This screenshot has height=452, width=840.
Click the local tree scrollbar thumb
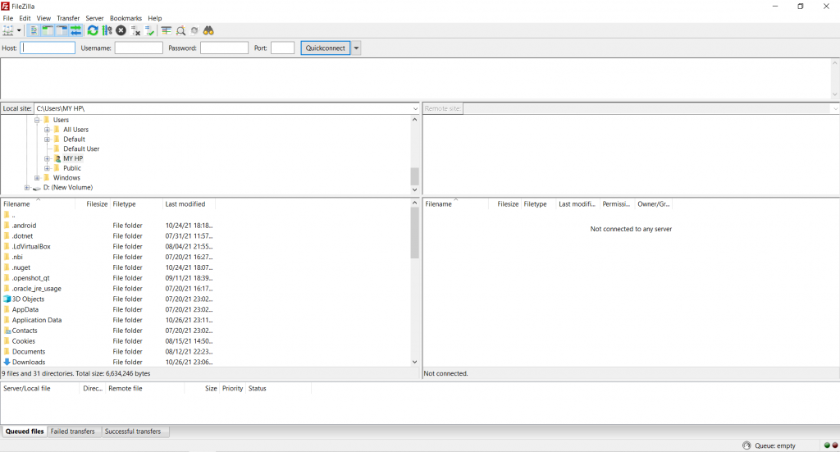coord(414,176)
